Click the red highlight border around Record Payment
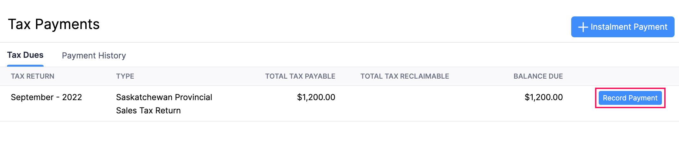 coord(630,89)
